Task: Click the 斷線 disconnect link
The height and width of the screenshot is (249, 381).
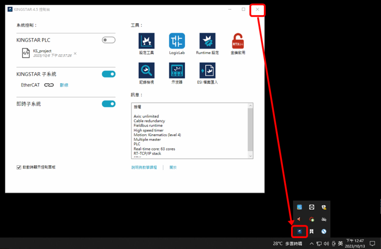Action: click(64, 85)
